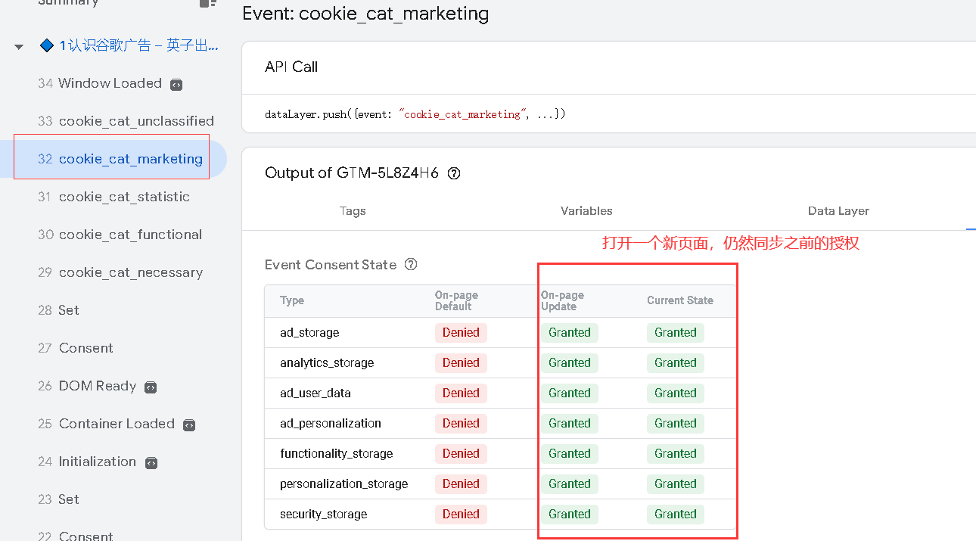Select event 33 cookie_cat_unclassified

126,121
